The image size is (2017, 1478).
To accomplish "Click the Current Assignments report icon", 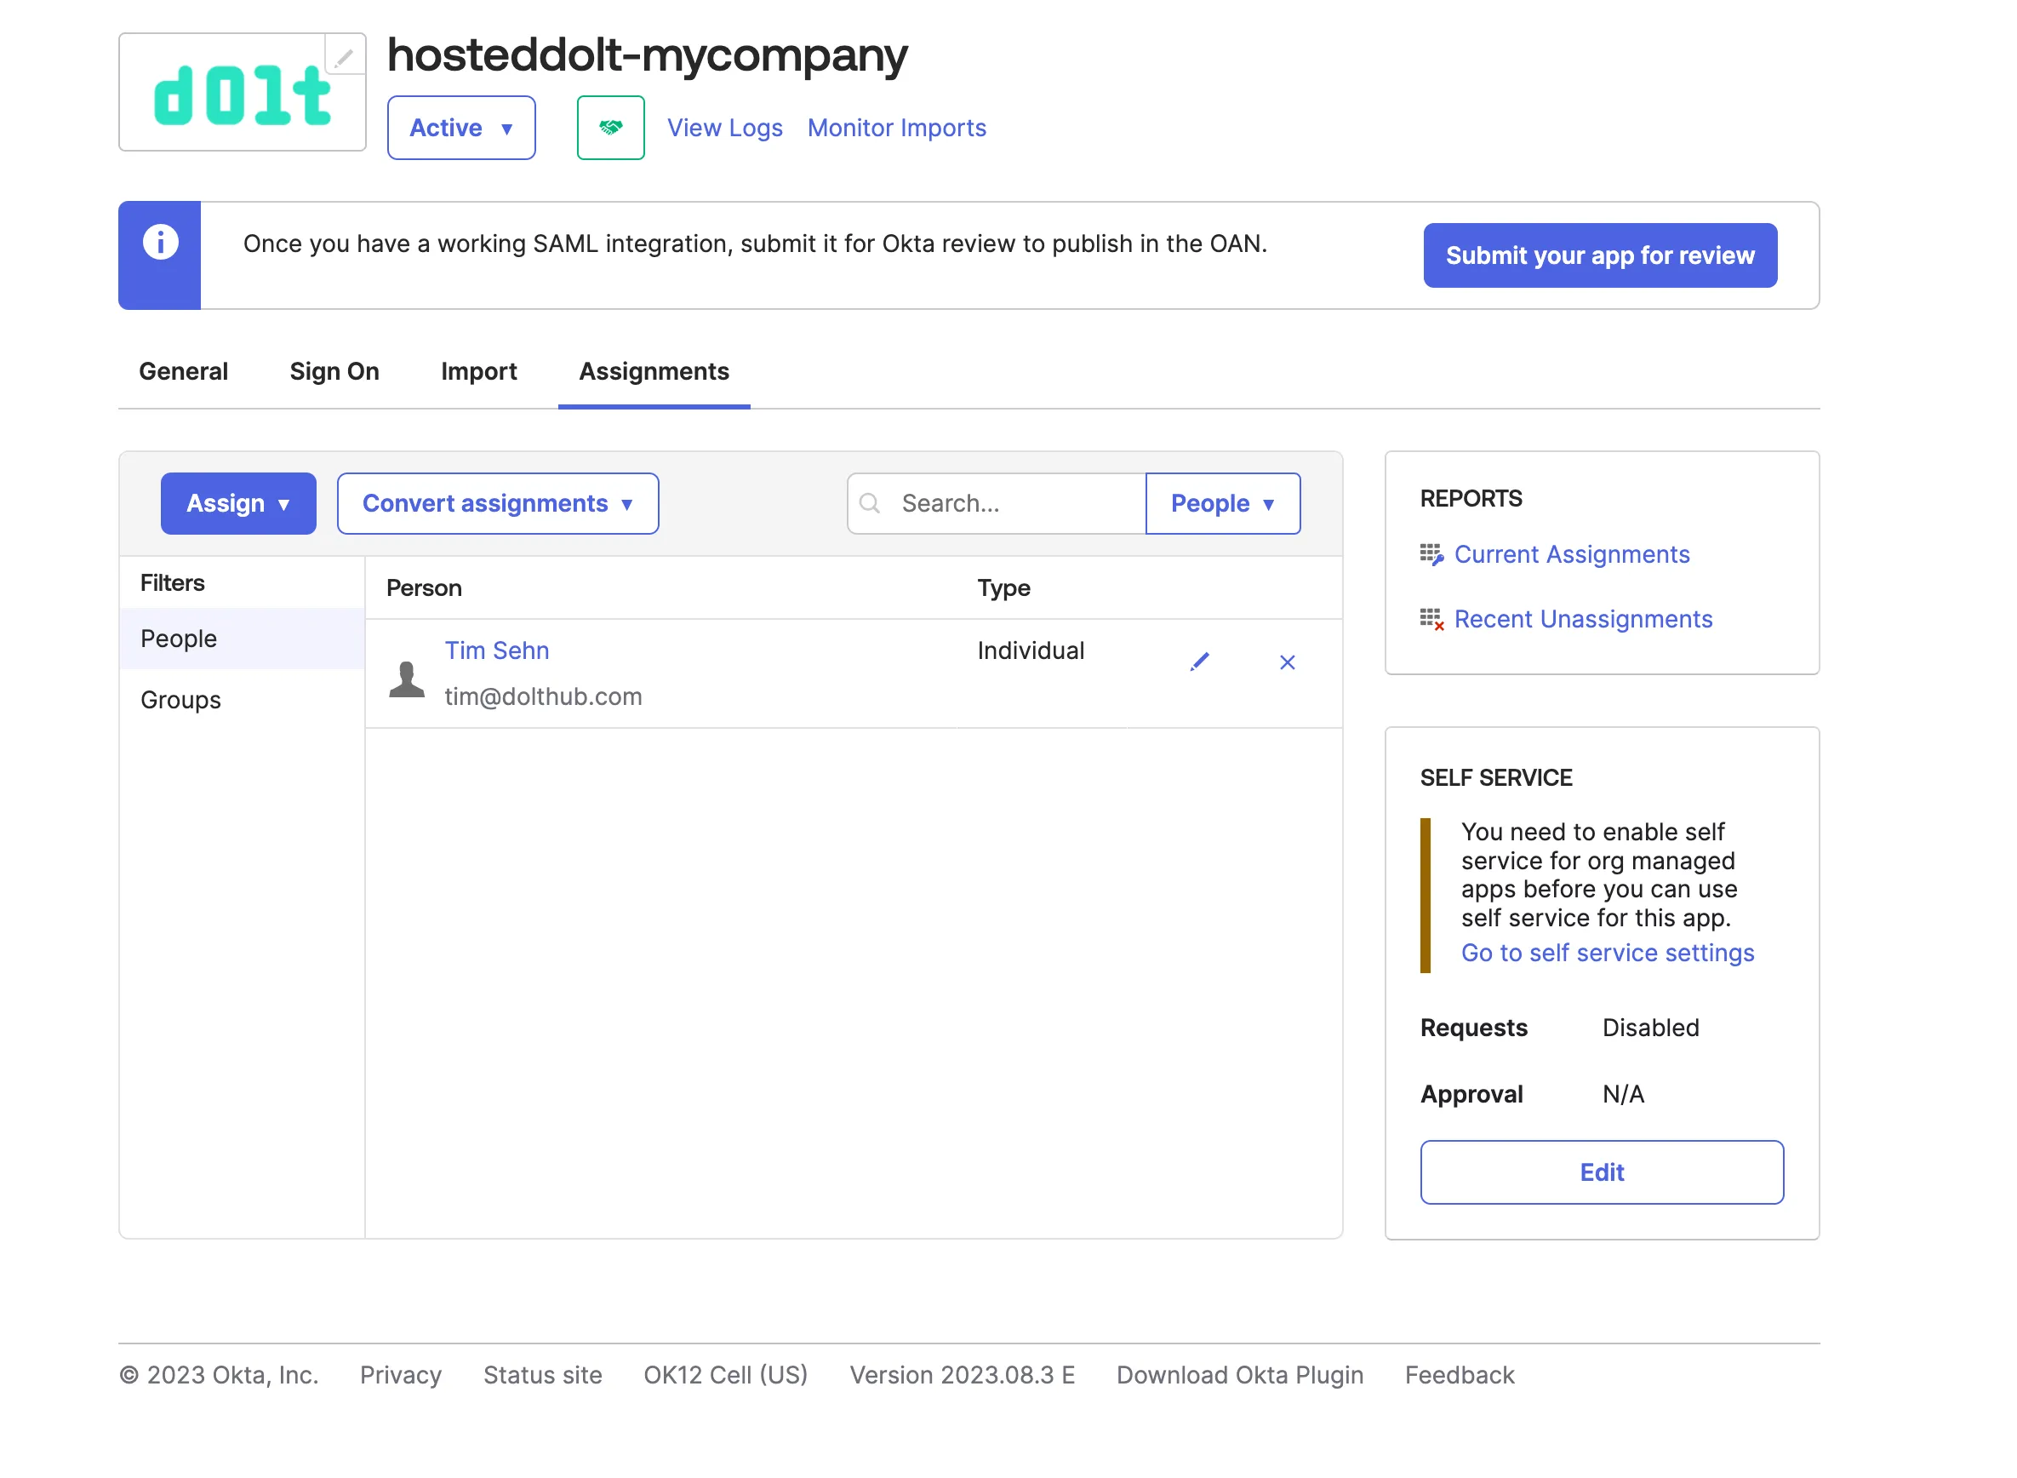I will tap(1431, 555).
